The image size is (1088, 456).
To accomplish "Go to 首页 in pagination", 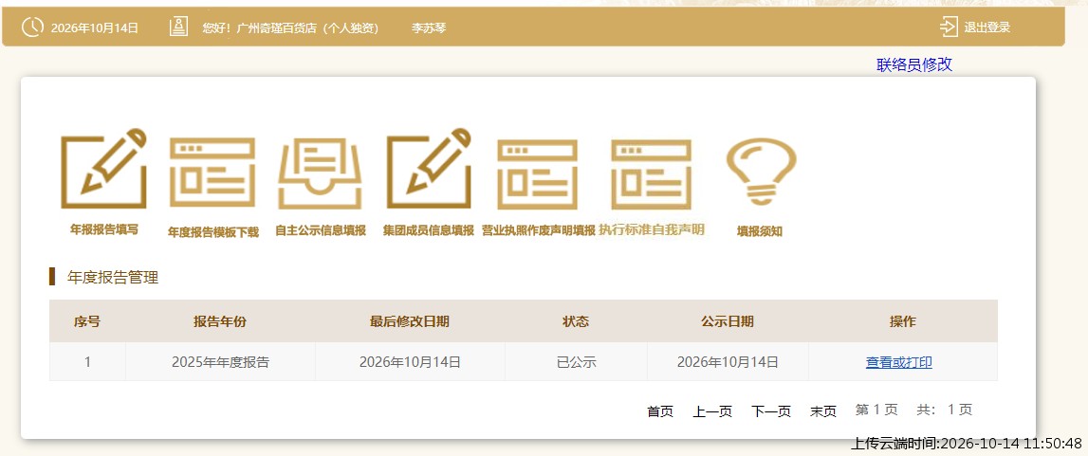I will tap(660, 410).
